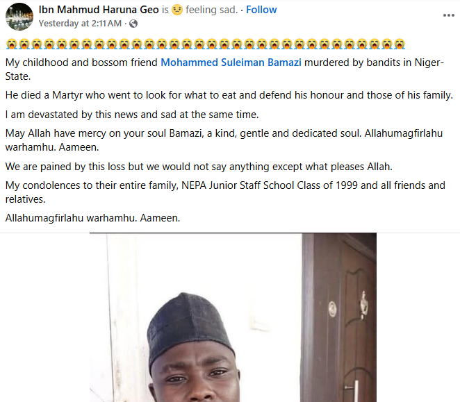
Task: Click the last crying emoji in the row
Action: pos(400,44)
